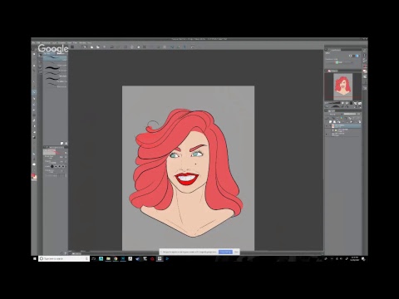Click the Undo arrow icon in command bar
Viewport: 399px width, 299px height.
click(x=112, y=47)
